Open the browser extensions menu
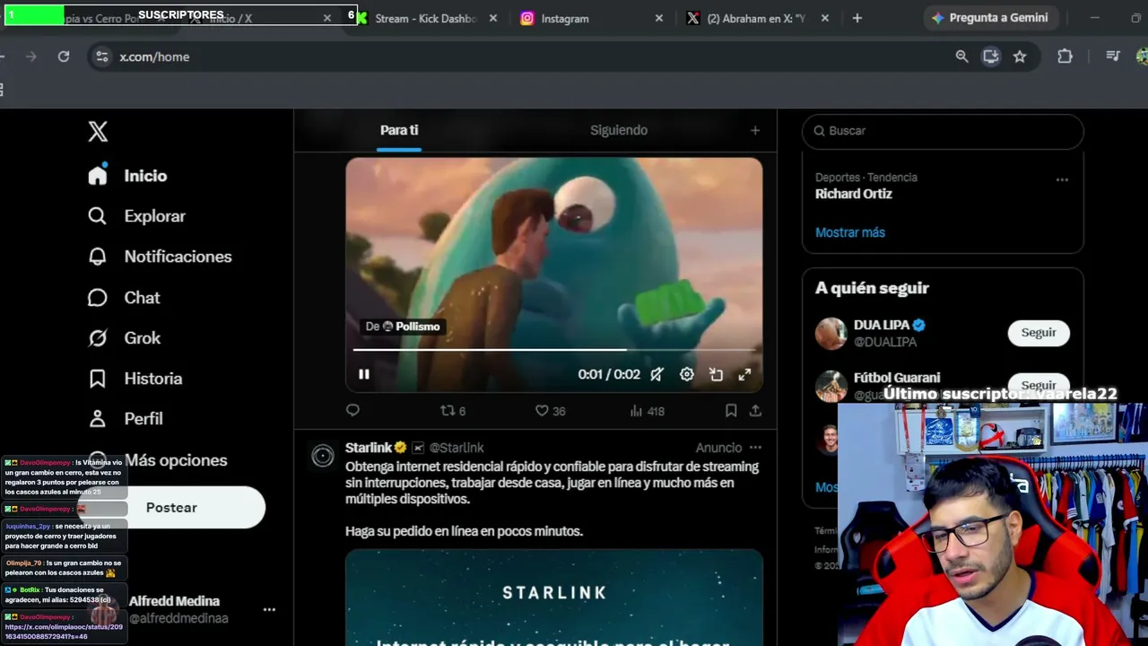1148x646 pixels. tap(1065, 57)
